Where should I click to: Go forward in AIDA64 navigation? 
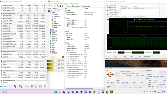click(52, 6)
